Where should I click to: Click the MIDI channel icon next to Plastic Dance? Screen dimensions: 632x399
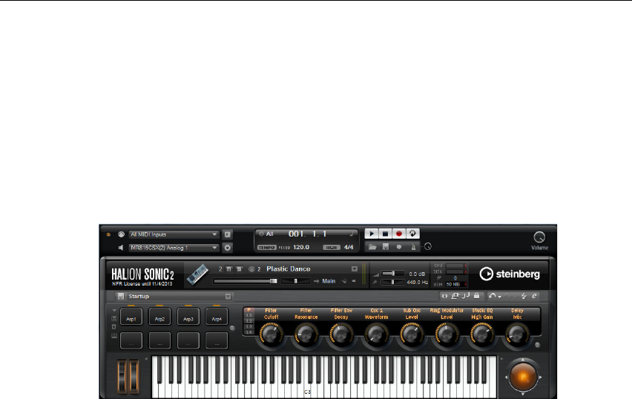tap(251, 268)
